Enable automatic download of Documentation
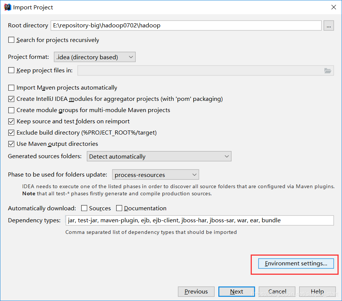This screenshot has width=342, height=301. pyautogui.click(x=119, y=208)
